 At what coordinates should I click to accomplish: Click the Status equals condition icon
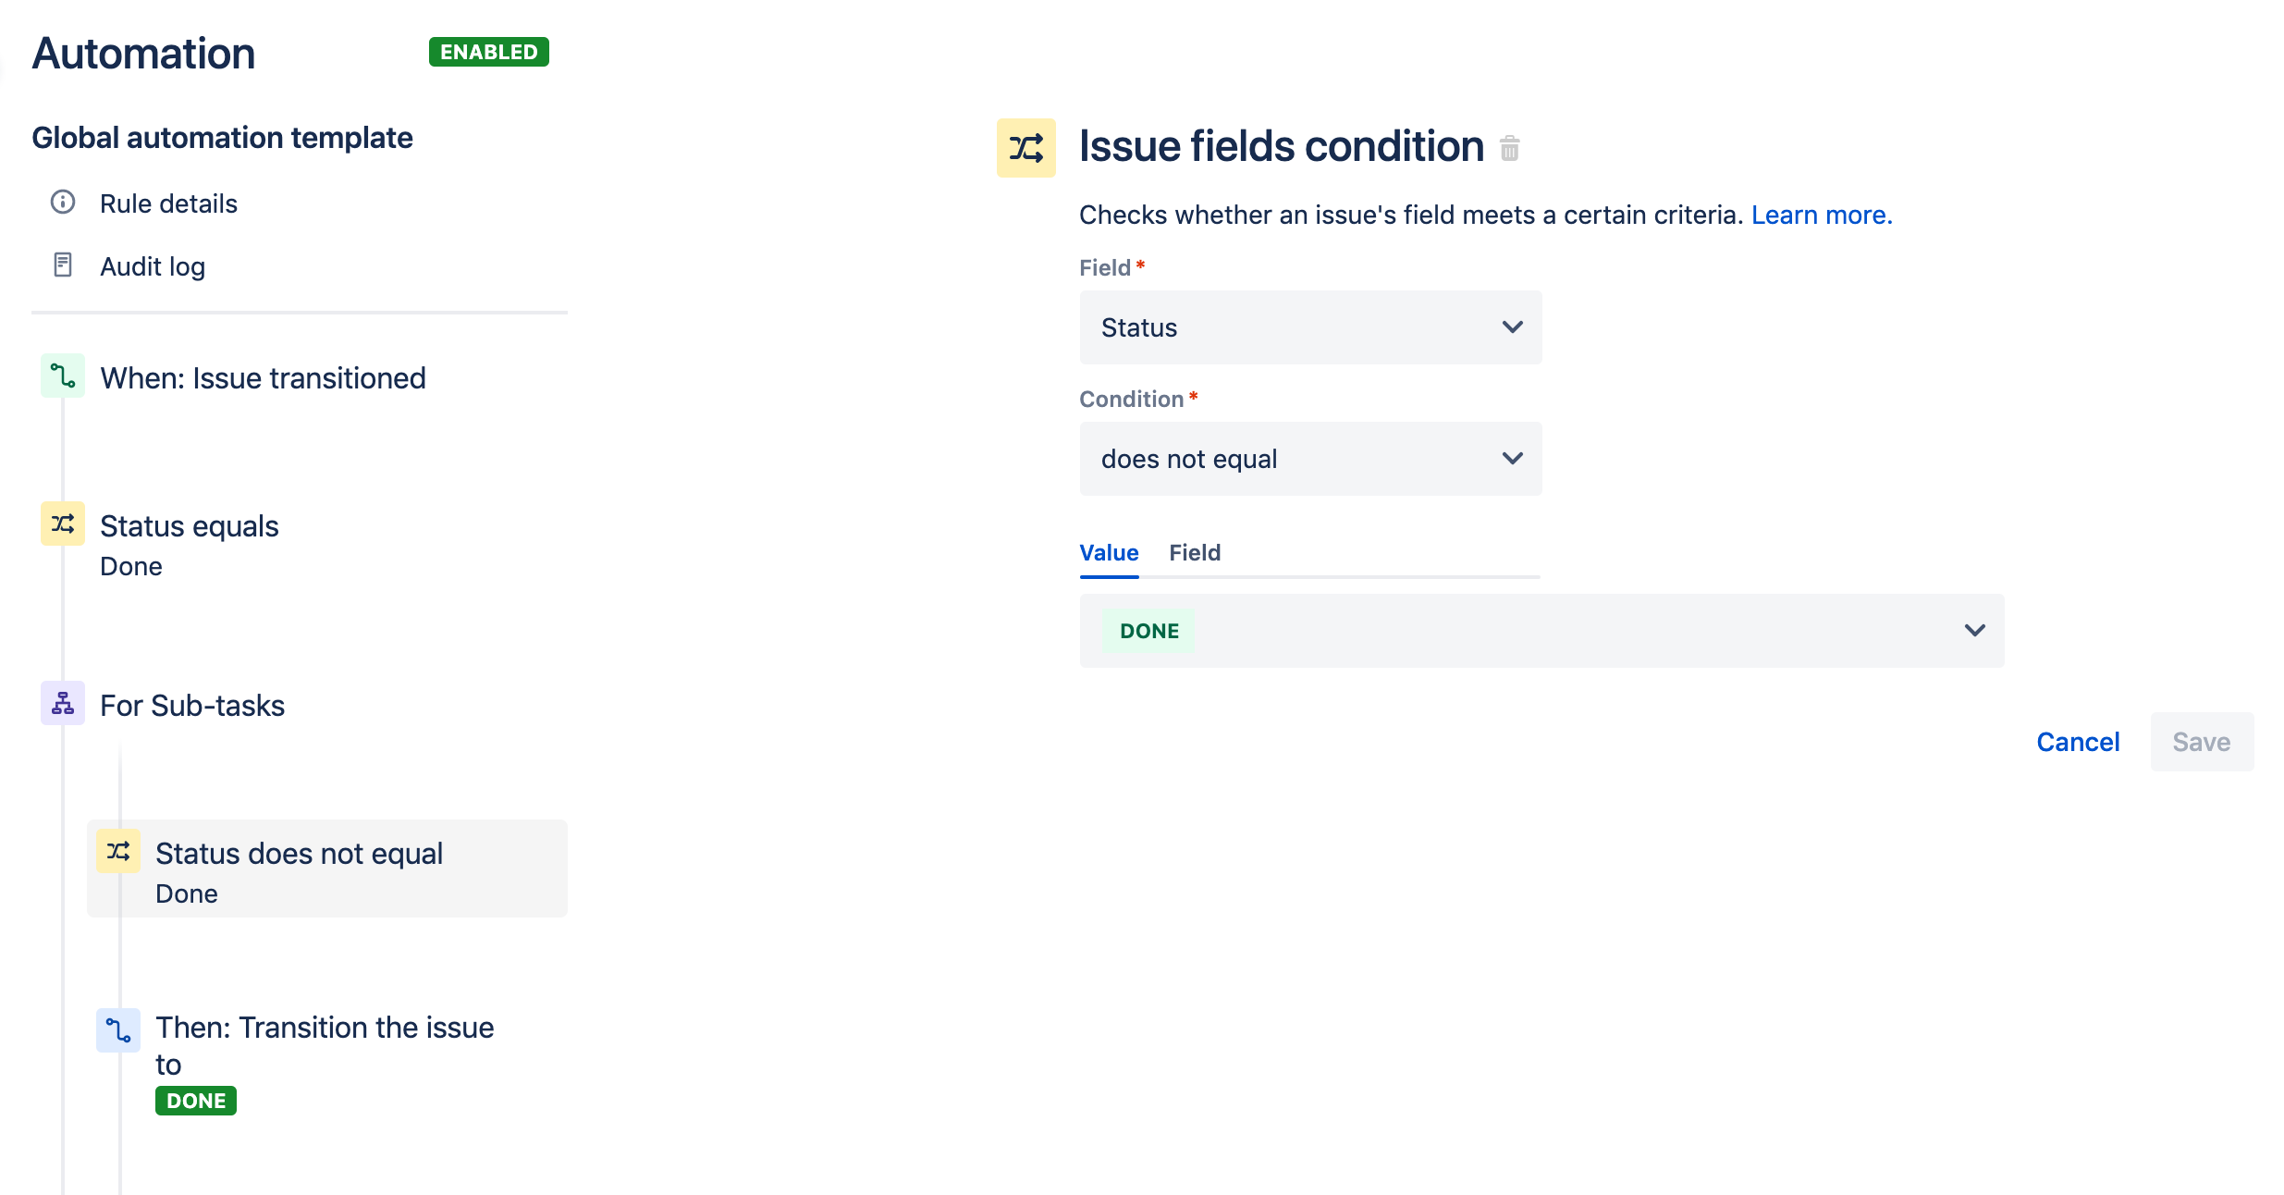63,524
